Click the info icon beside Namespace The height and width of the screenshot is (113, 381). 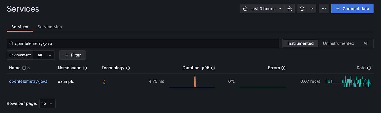pos(85,68)
